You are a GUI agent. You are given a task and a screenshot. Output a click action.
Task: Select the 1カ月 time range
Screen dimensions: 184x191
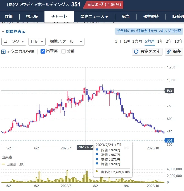coord(137,41)
